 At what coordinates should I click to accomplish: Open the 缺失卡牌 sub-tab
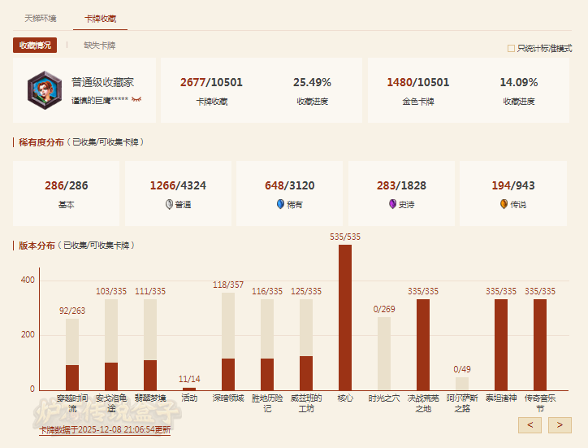click(99, 46)
